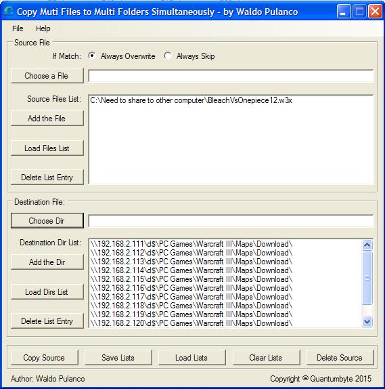The image size is (385, 389).
Task: Click the Choose Dir button
Action: [x=47, y=220]
